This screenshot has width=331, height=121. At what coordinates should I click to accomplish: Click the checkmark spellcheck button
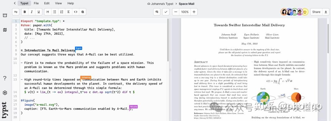166,12
